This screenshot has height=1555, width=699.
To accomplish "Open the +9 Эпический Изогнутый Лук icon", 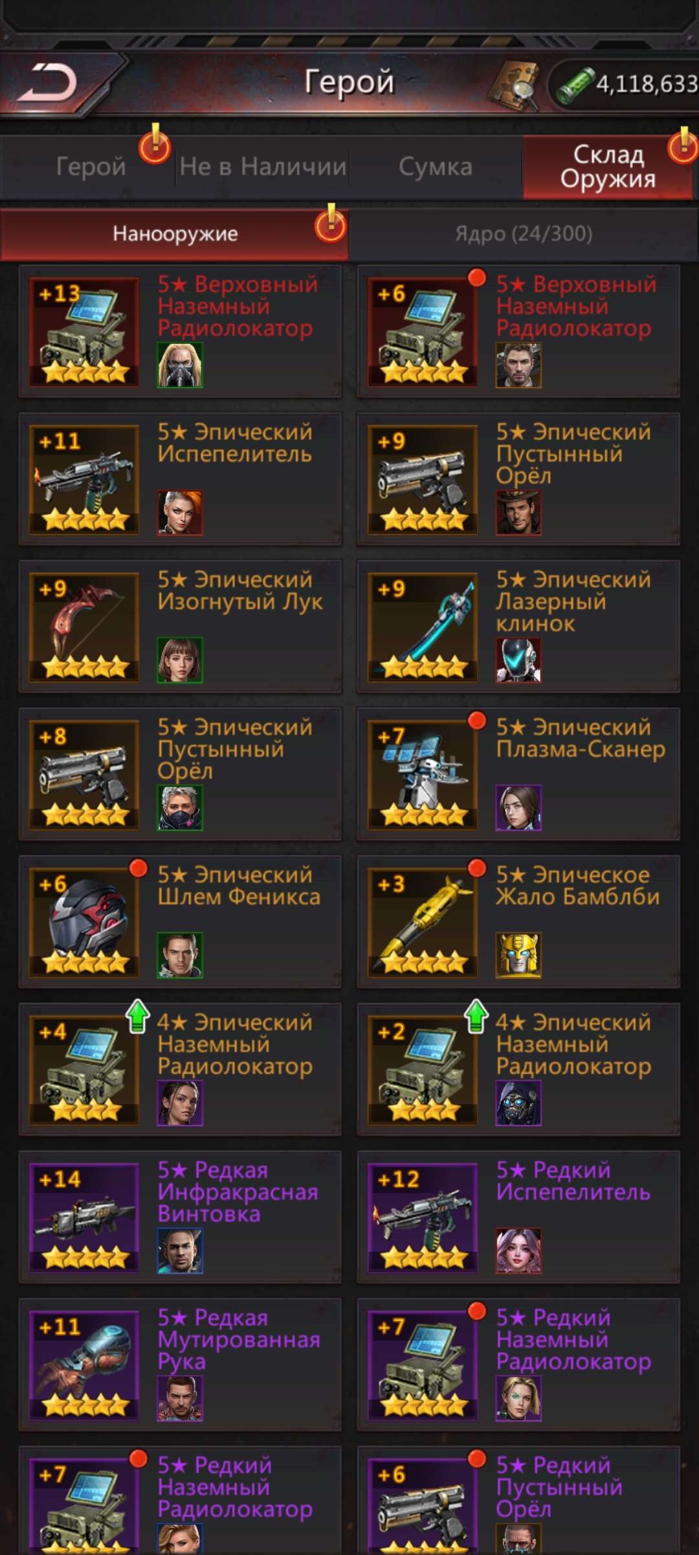I will pos(83,627).
